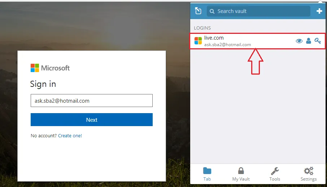Image resolution: width=327 pixels, height=187 pixels.
Task: Click the Create one! link
Action: click(x=70, y=135)
